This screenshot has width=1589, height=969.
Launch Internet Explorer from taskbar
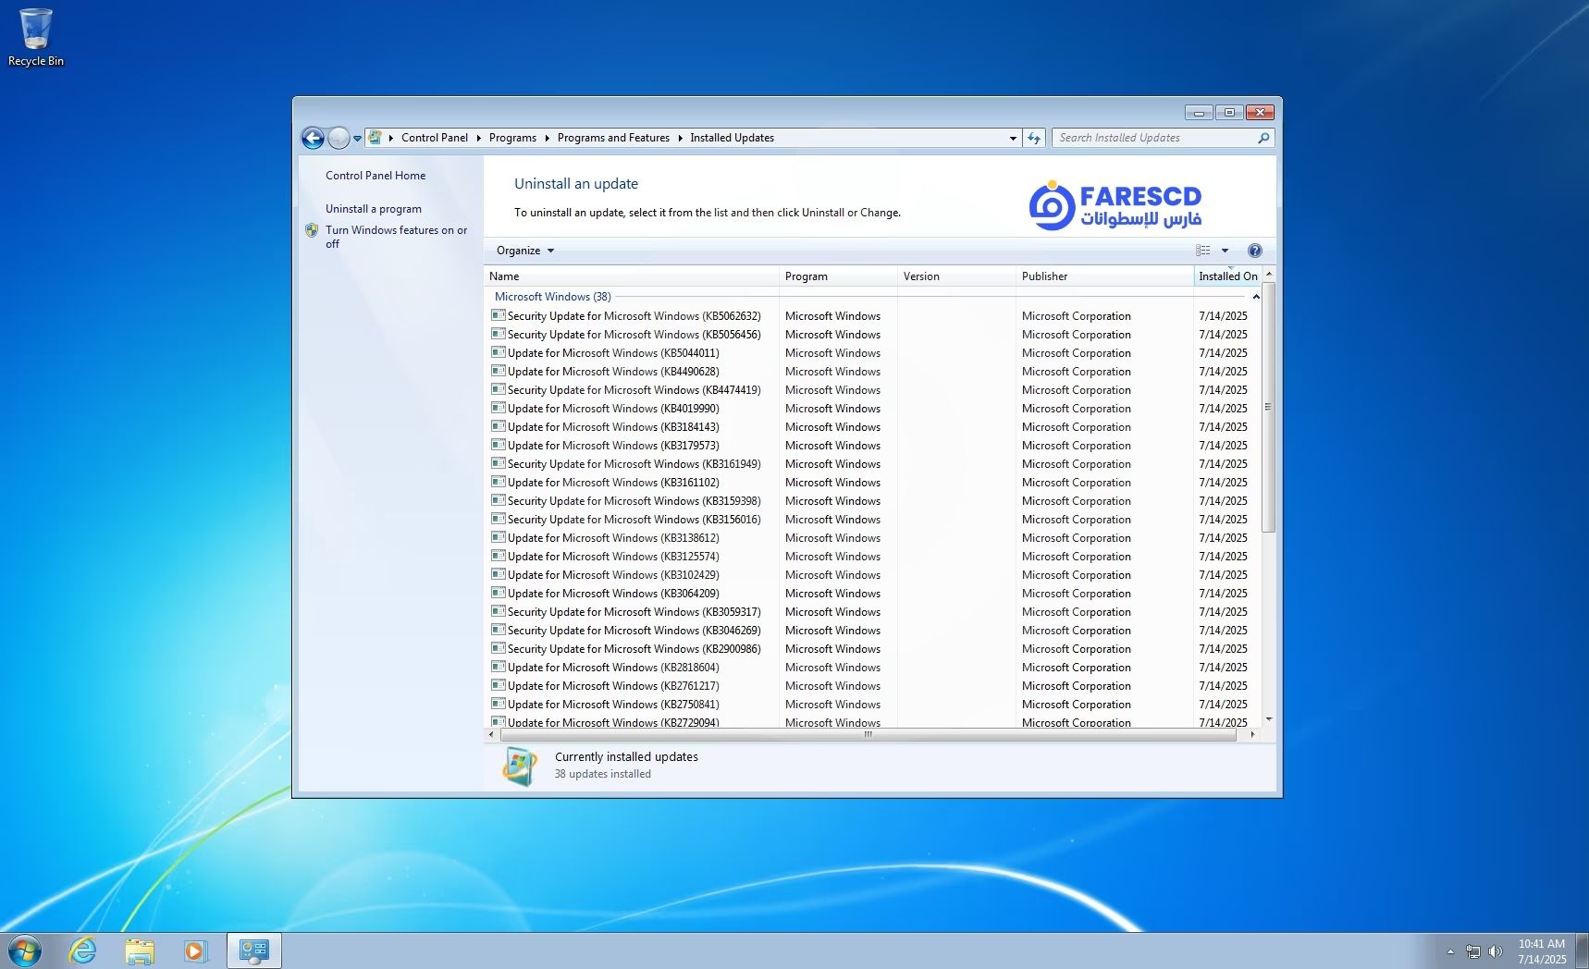tap(82, 951)
